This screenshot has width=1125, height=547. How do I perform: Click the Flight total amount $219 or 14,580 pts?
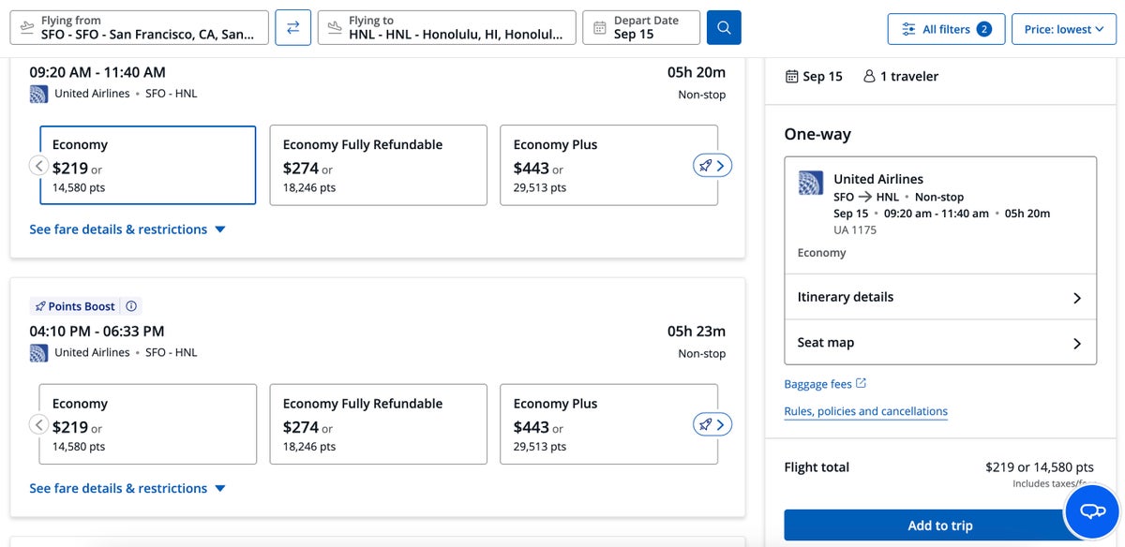coord(1040,467)
